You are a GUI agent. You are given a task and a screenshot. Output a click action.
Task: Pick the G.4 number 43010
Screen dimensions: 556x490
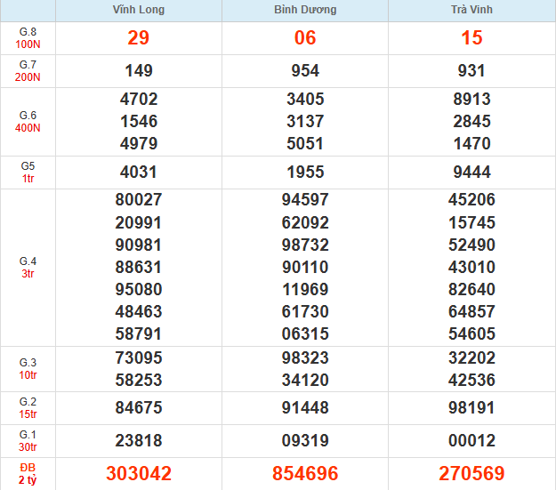coord(471,268)
